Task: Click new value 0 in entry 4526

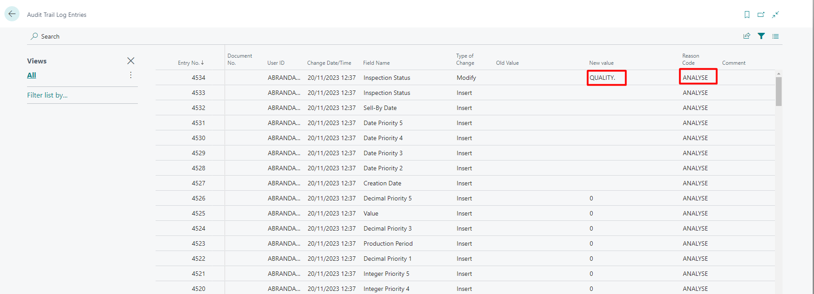Action: pos(591,198)
